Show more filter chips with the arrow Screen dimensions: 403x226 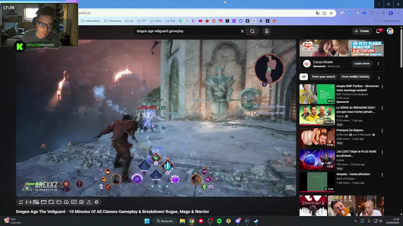pyautogui.click(x=379, y=78)
